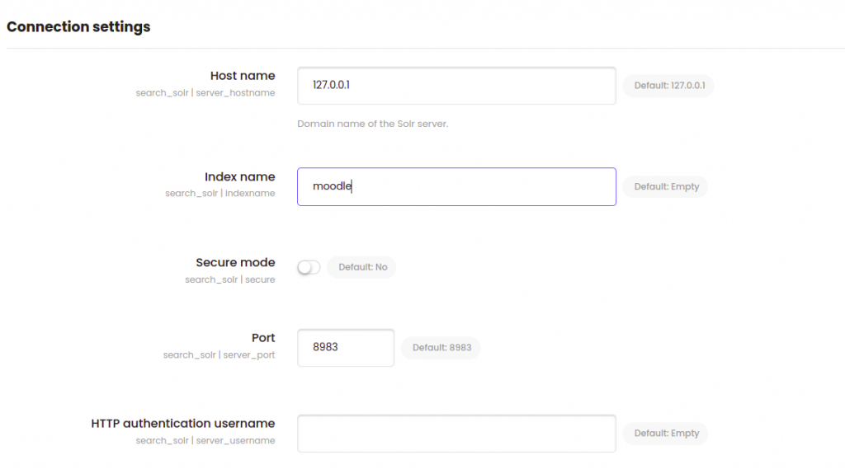Click the search_solr | server_port text
The height and width of the screenshot is (474, 845).
coord(219,355)
